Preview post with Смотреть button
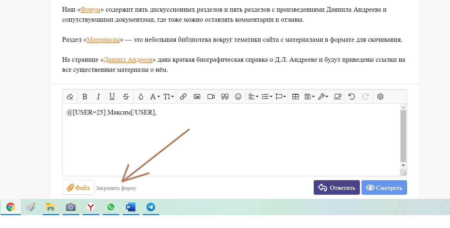Viewport: 450px width, 228px height. [x=384, y=188]
